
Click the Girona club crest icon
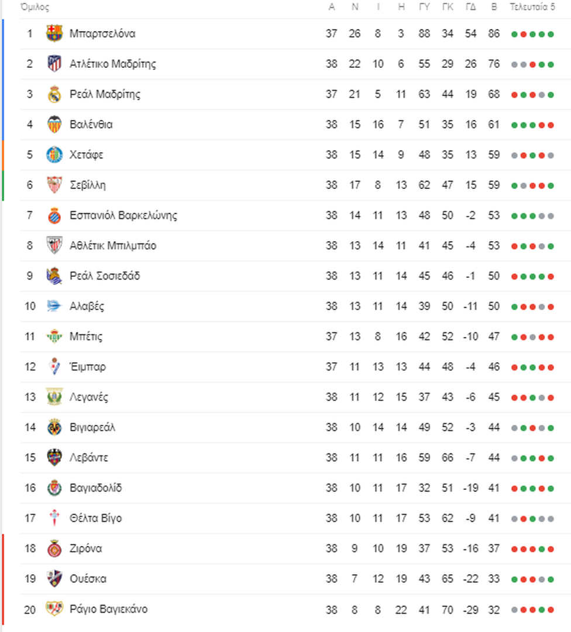[54, 548]
